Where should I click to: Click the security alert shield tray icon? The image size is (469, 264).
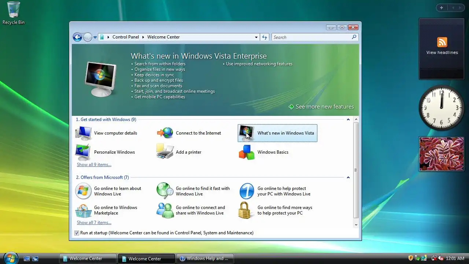411,258
